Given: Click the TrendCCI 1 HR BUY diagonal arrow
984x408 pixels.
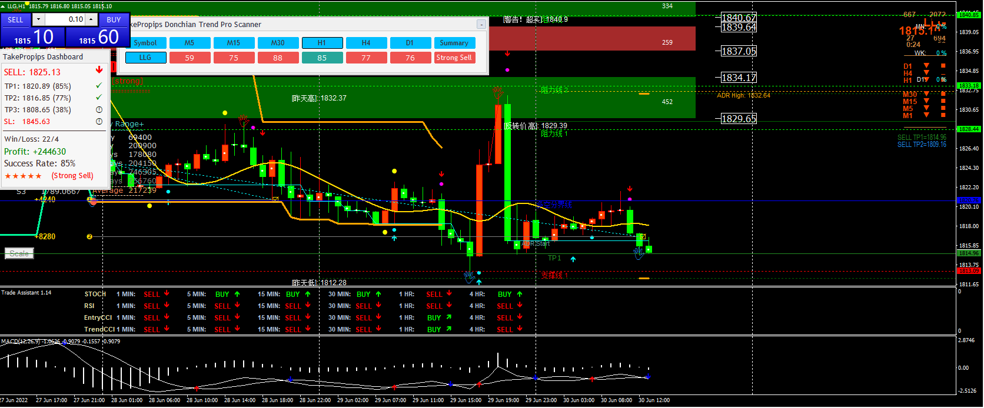Looking at the screenshot, I should (448, 329).
